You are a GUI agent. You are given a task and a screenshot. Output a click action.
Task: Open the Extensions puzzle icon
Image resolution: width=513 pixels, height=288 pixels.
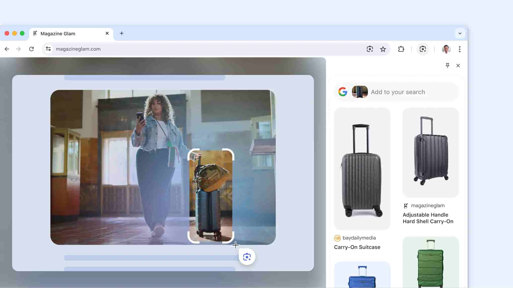(x=401, y=49)
